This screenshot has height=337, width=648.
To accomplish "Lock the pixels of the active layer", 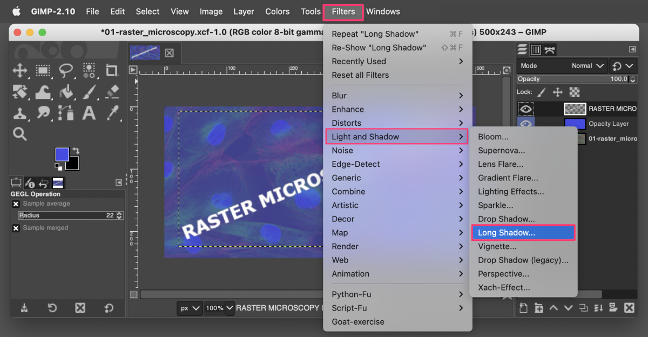I will pos(541,92).
